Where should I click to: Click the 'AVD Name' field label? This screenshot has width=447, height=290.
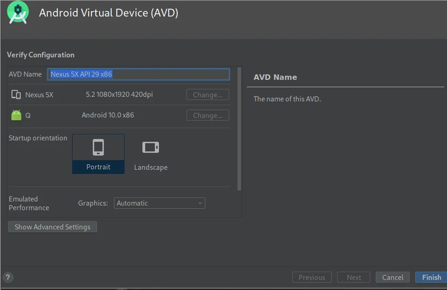pyautogui.click(x=25, y=74)
